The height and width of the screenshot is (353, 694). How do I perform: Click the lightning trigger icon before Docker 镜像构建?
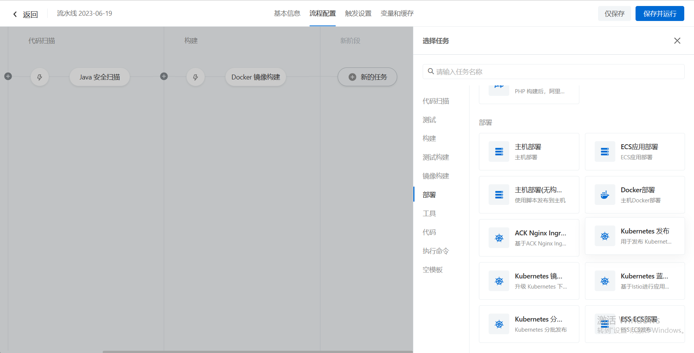click(196, 77)
